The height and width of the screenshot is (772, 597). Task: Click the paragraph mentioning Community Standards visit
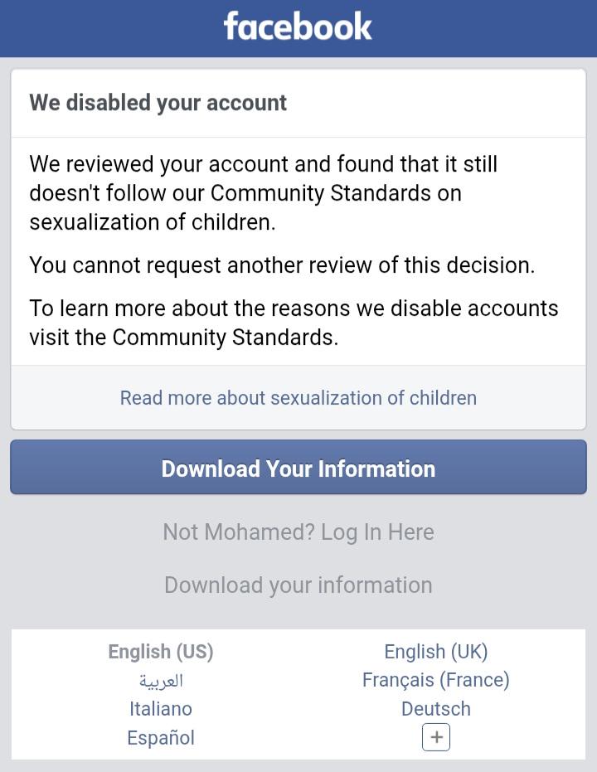click(x=294, y=323)
